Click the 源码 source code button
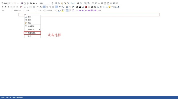178x99 pixels. (4, 3)
